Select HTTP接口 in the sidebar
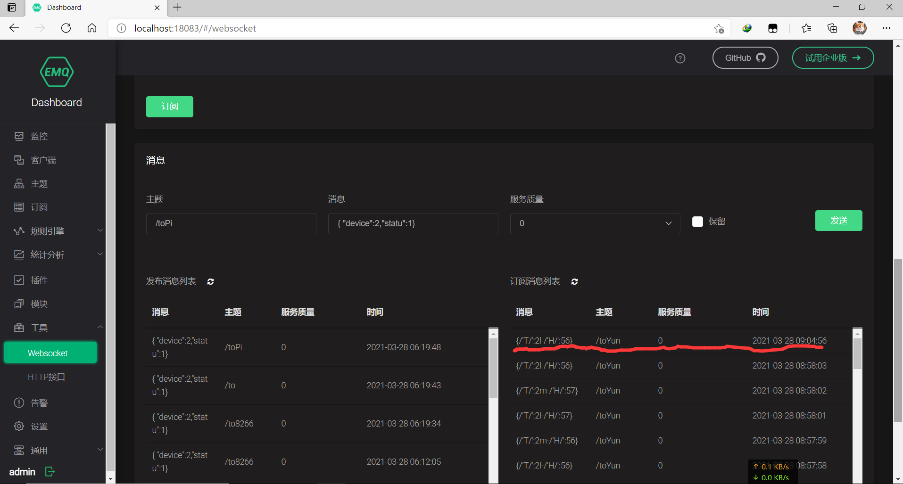 46,377
